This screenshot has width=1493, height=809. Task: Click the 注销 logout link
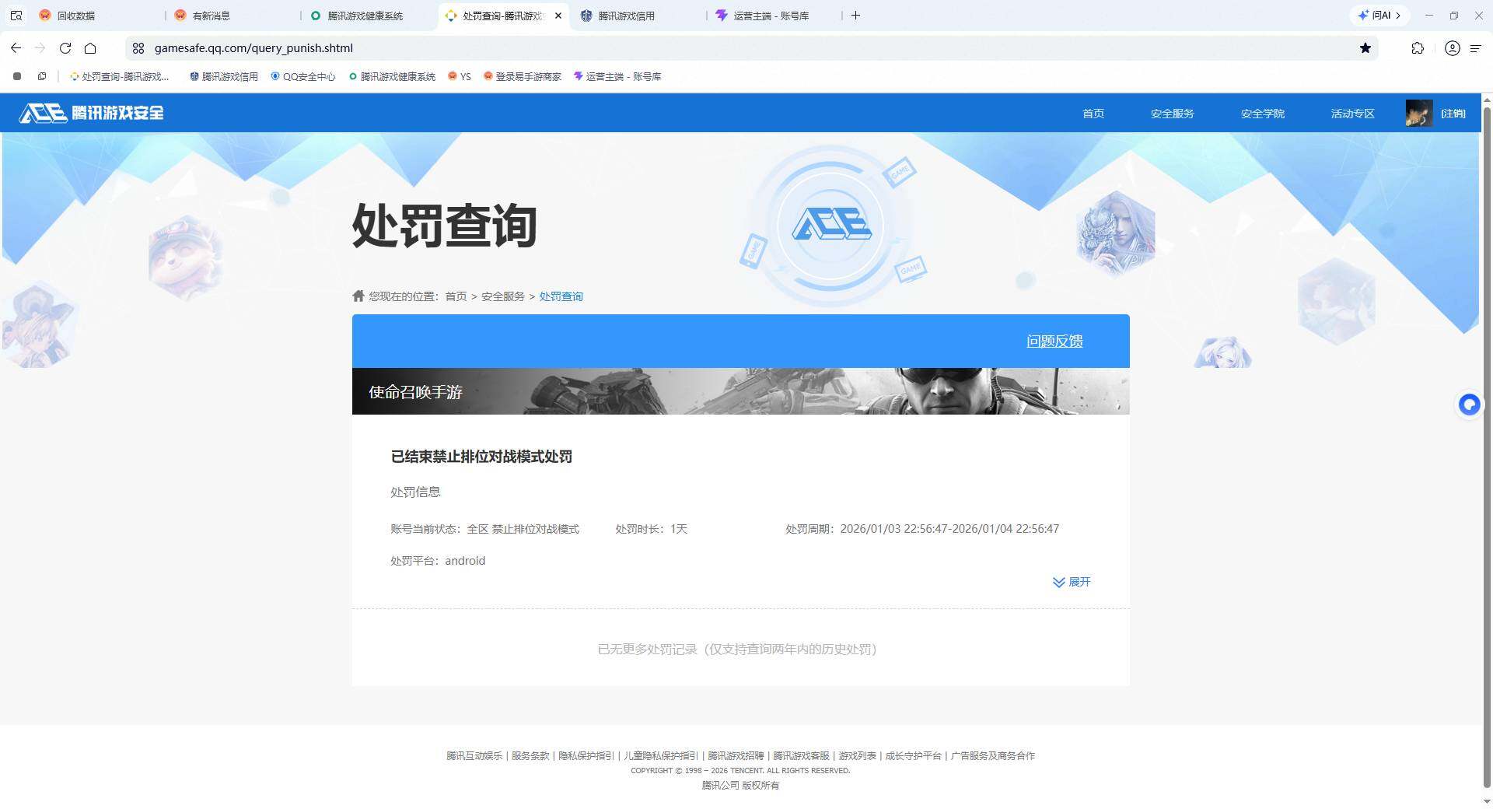tap(1453, 114)
